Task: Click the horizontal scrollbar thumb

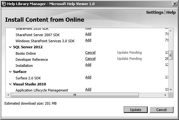Action: pyautogui.click(x=75, y=95)
